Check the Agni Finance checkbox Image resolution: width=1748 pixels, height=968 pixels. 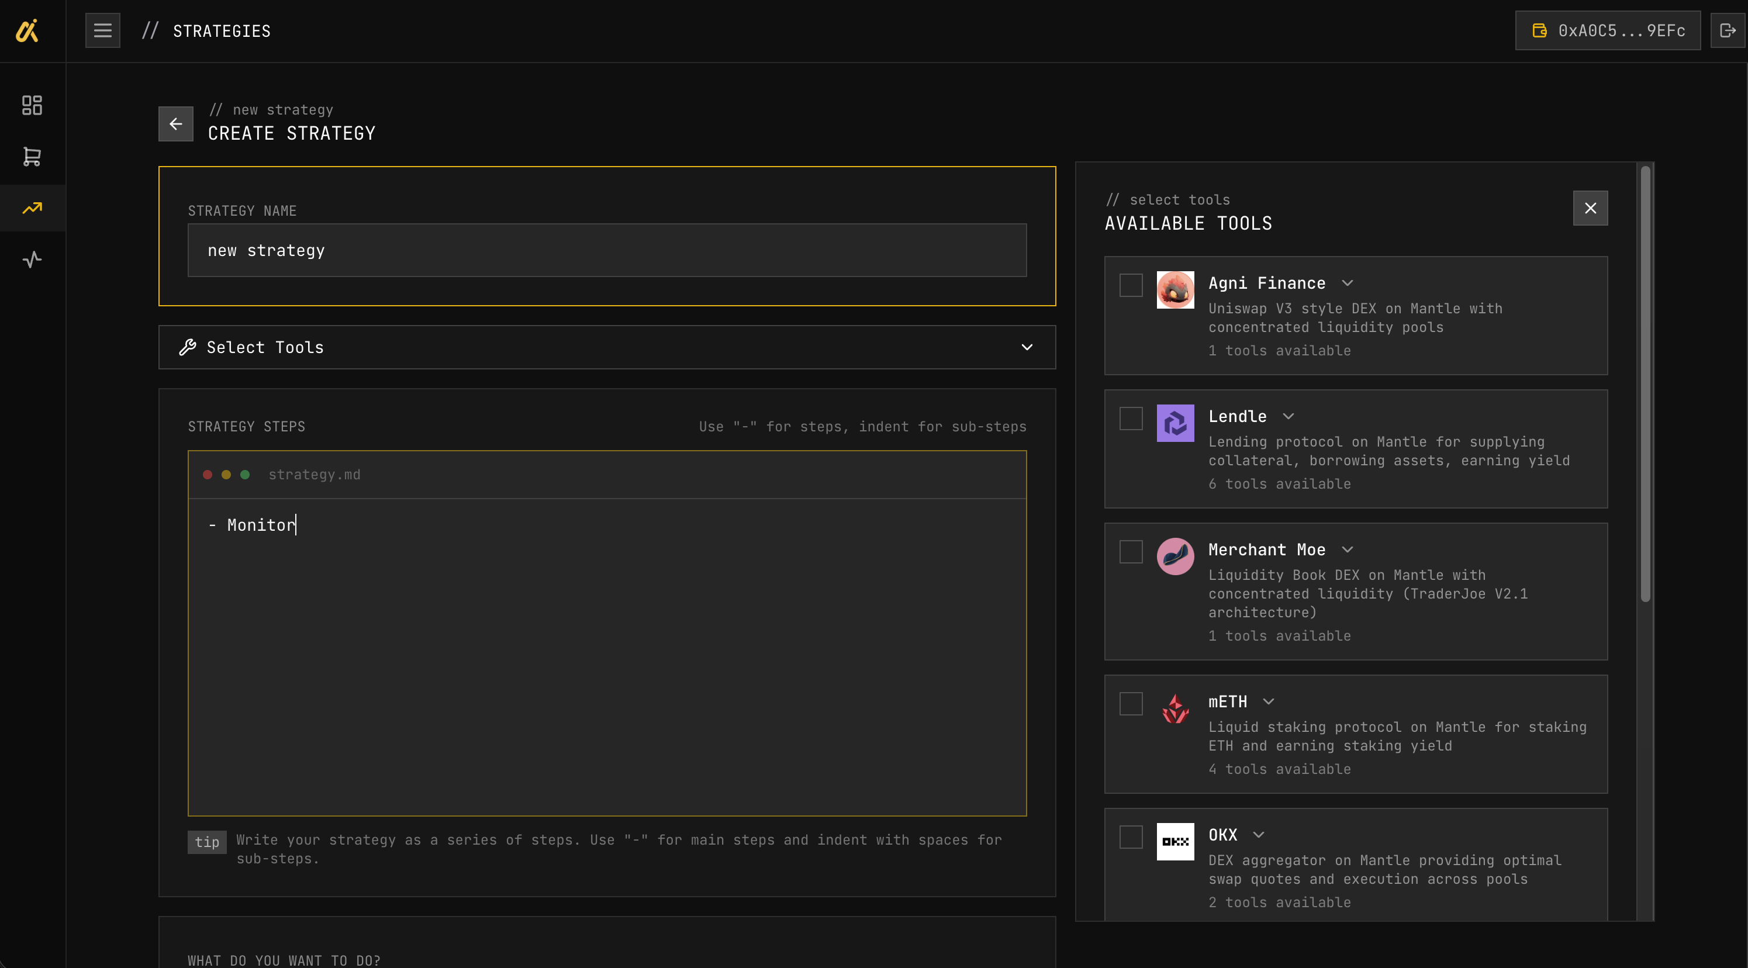coord(1131,285)
